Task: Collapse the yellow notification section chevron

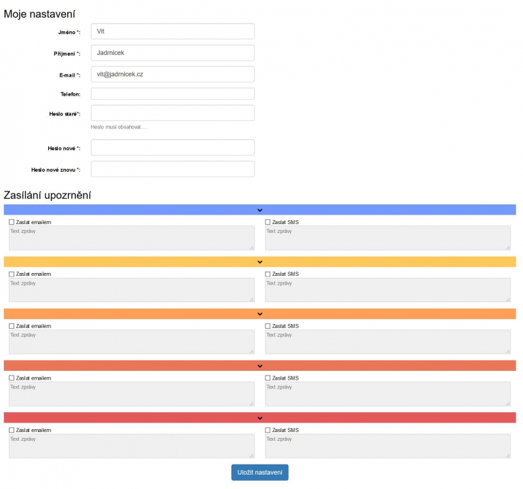Action: point(259,262)
